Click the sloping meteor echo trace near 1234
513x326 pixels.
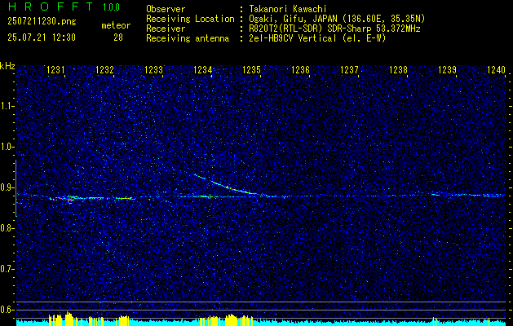coord(231,188)
